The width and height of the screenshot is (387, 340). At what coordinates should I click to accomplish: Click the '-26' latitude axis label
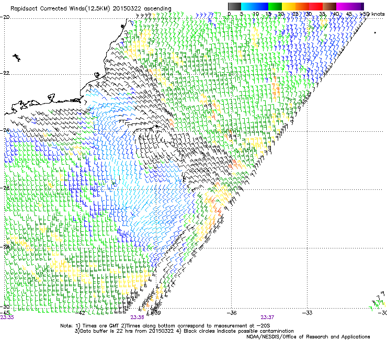(x=5, y=188)
